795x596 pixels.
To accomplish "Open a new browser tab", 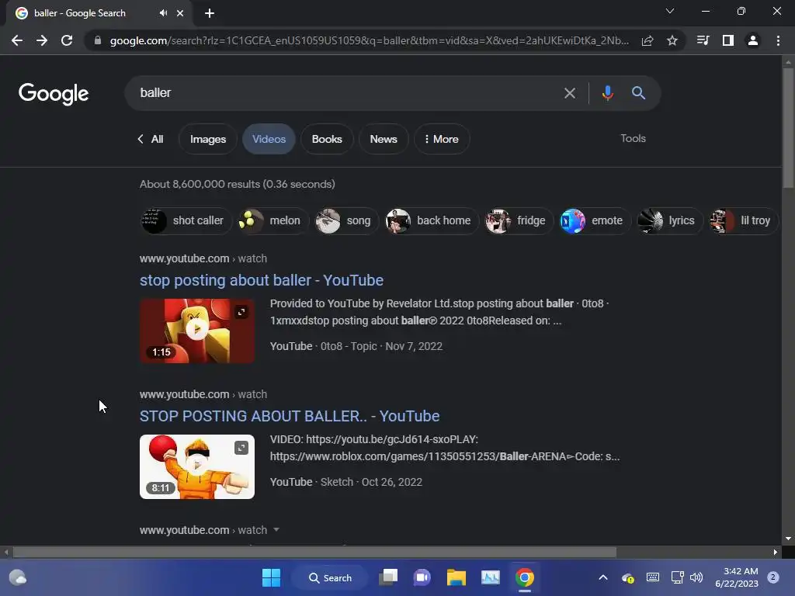I will (x=210, y=13).
